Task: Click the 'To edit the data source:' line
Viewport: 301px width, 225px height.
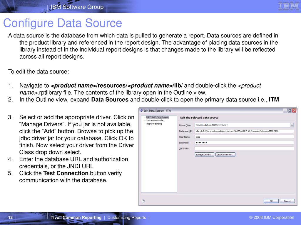Action: tap(39, 71)
